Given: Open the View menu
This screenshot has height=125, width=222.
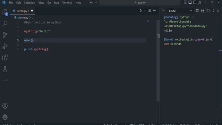Looking at the screenshot, I should pyautogui.click(x=41, y=3).
